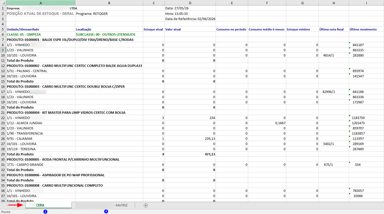Select column H header
This screenshot has width=384, height=214.
334,3
